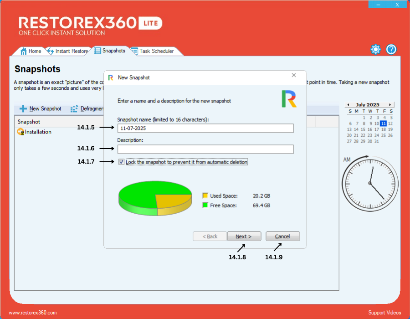Screen dimensions: 410x319
Task: Select the Installation snapshot lock icon
Action: tap(20, 132)
